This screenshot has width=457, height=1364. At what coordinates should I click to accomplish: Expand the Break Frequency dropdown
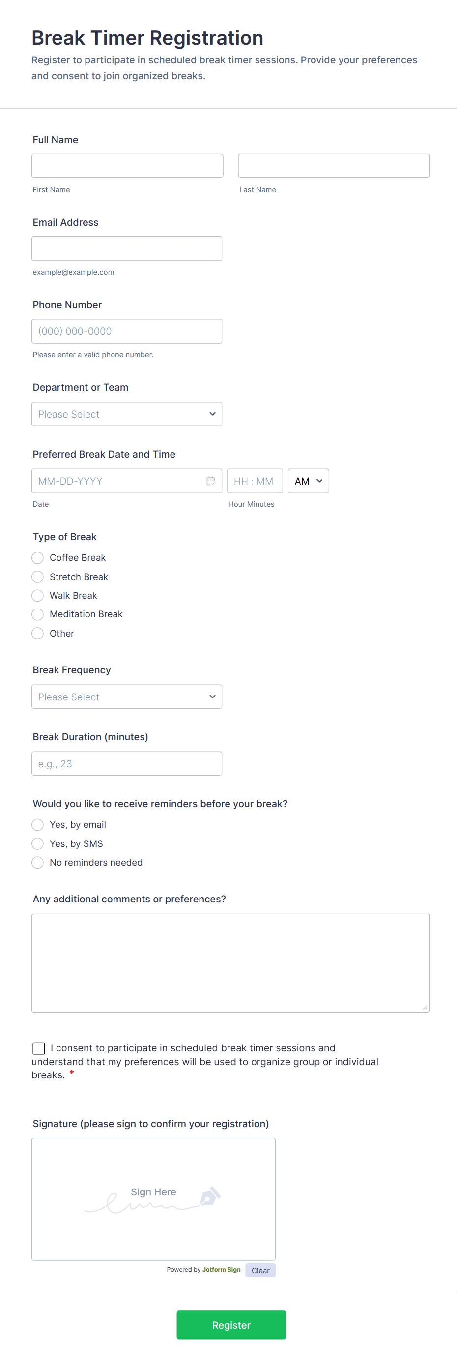[x=127, y=697]
